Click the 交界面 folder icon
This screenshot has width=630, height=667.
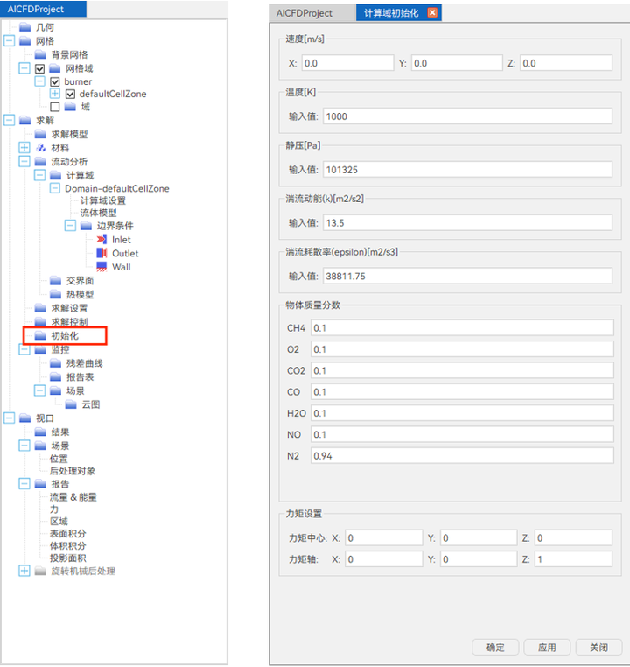[56, 280]
